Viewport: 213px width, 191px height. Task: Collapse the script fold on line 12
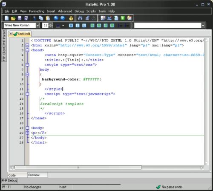(27, 94)
